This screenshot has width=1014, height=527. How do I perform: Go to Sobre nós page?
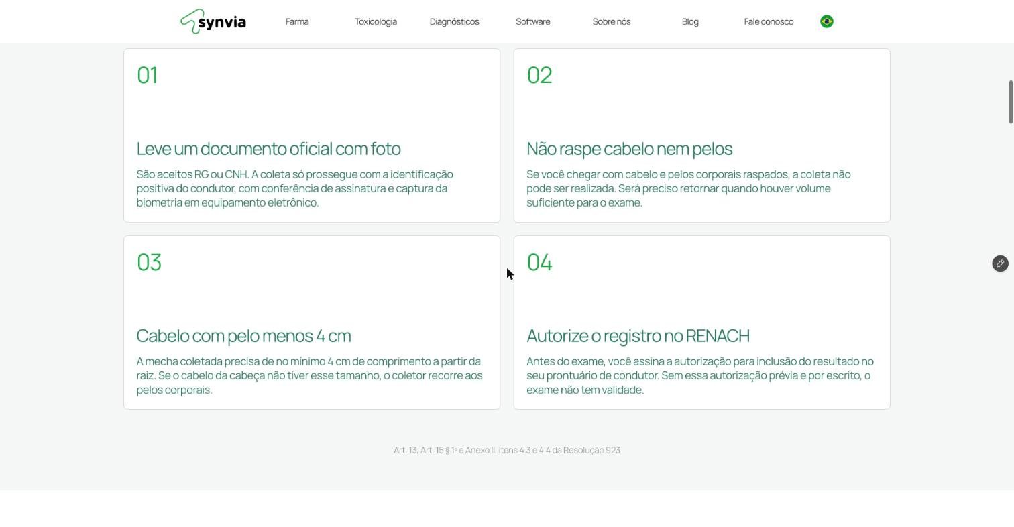(x=612, y=21)
